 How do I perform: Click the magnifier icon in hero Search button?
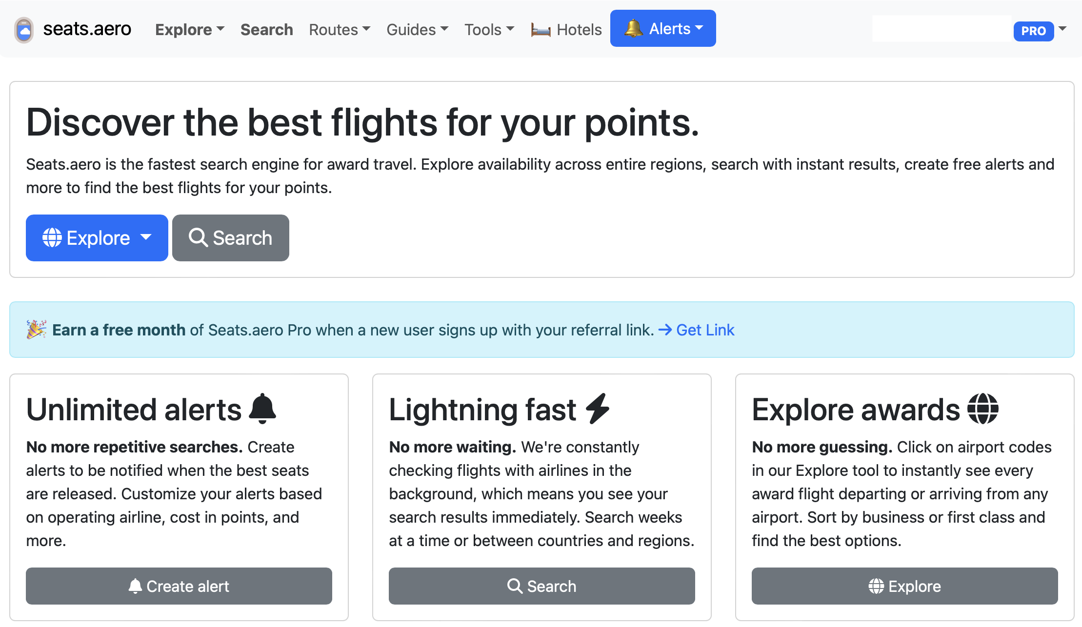[x=199, y=238]
